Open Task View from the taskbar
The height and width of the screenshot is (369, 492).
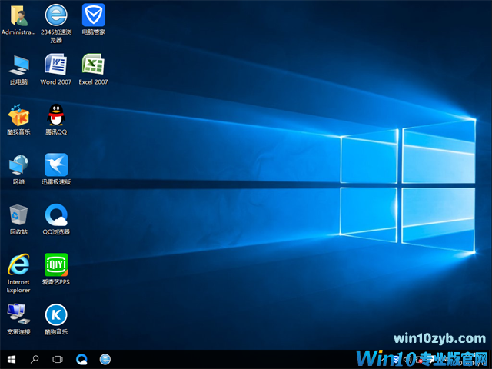pos(58,359)
